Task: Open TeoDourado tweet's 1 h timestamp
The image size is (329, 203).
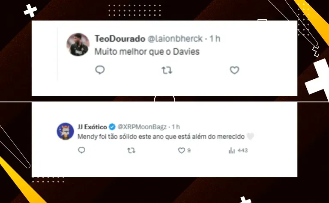Action: 215,39
